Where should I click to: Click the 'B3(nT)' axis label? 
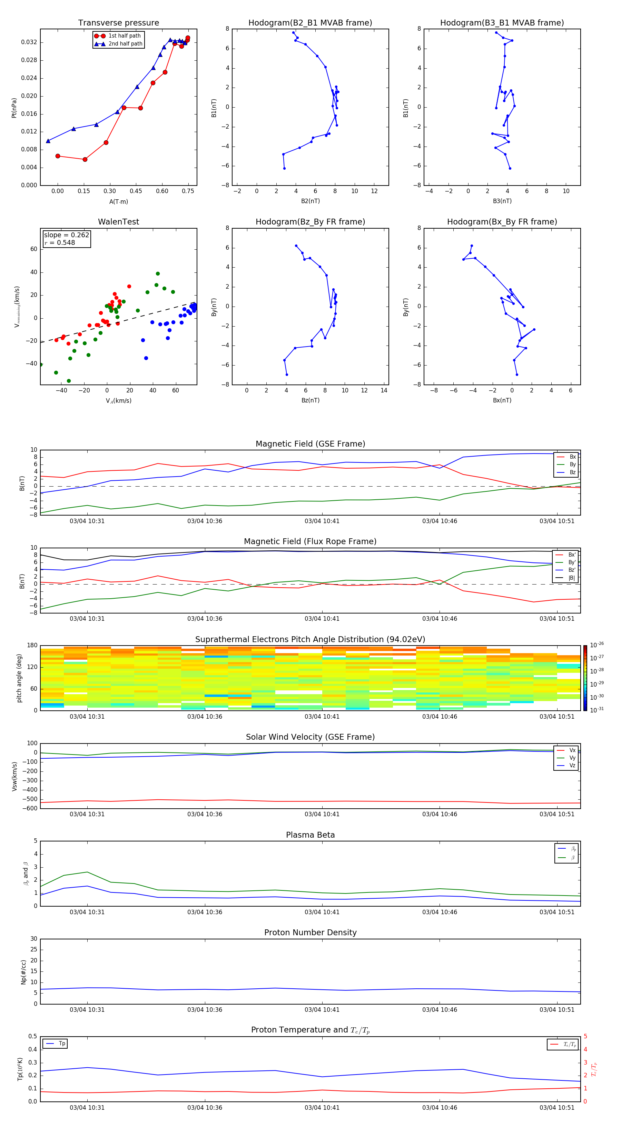tap(502, 201)
